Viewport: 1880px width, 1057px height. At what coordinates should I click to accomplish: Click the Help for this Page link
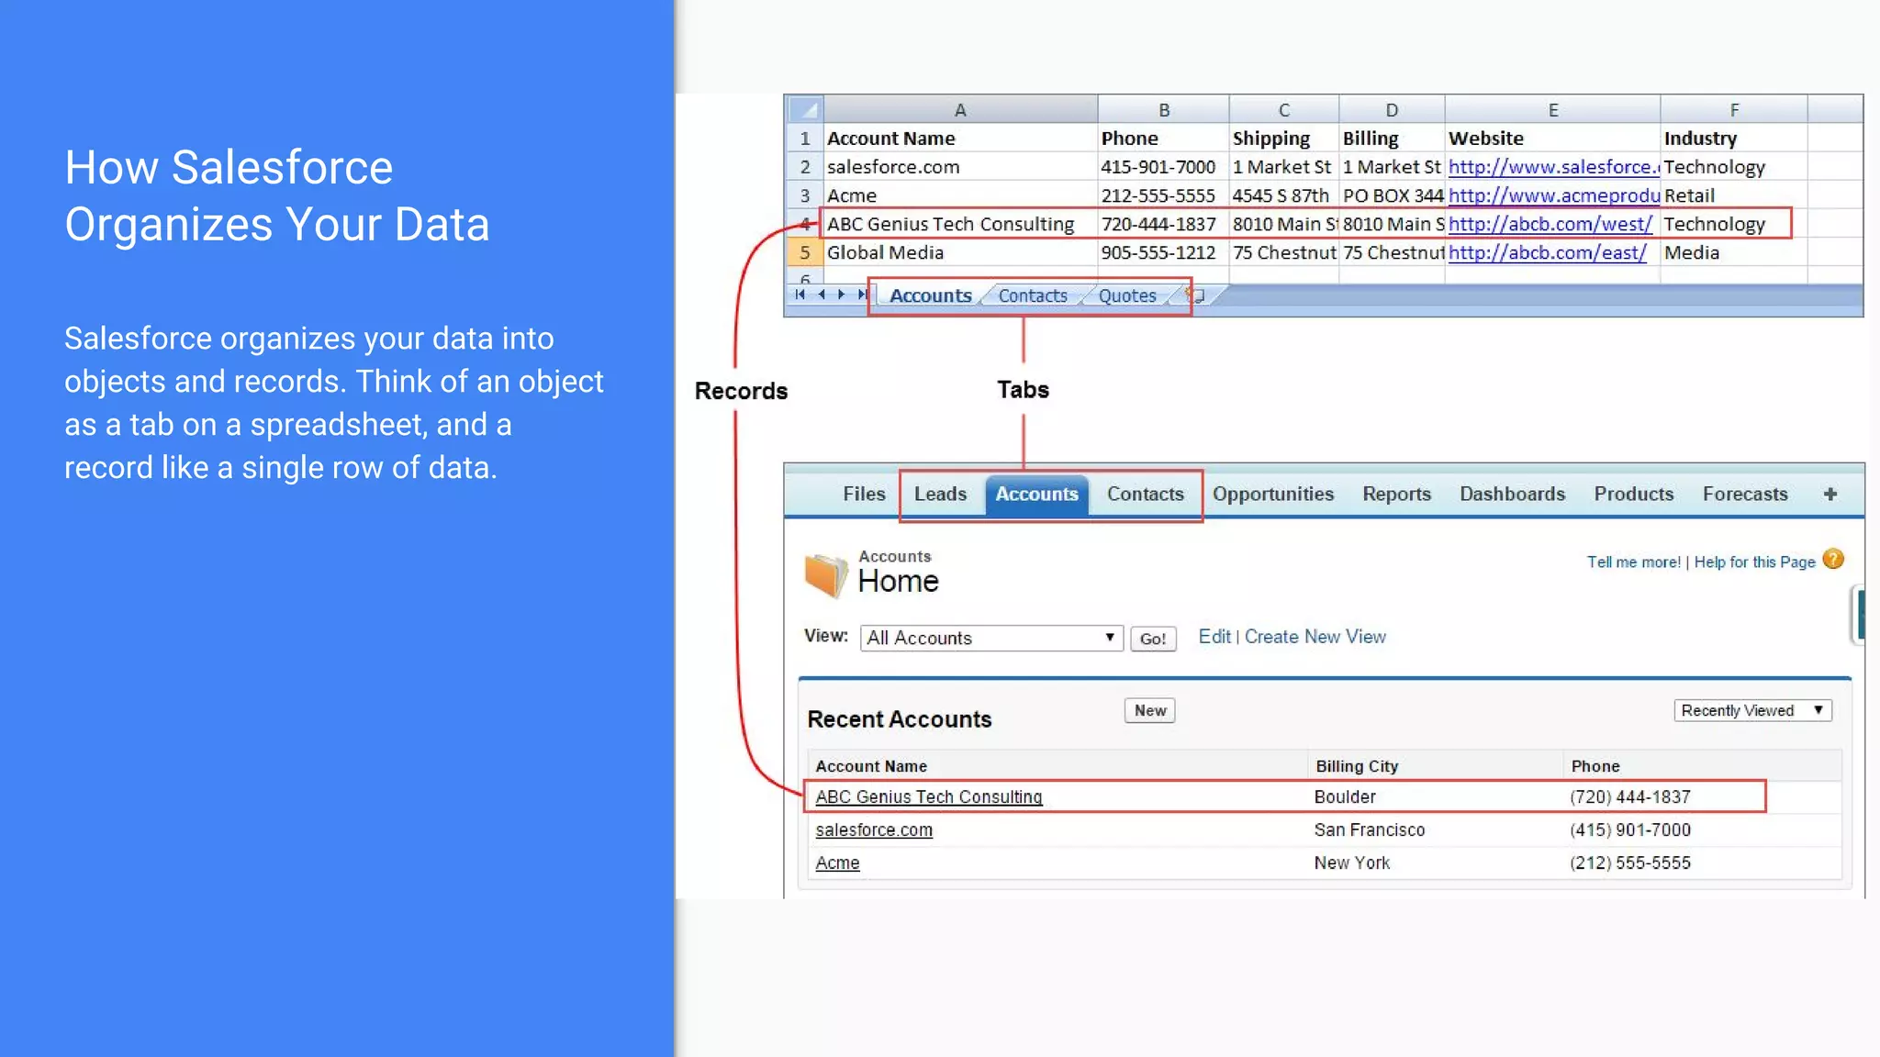pyautogui.click(x=1754, y=562)
